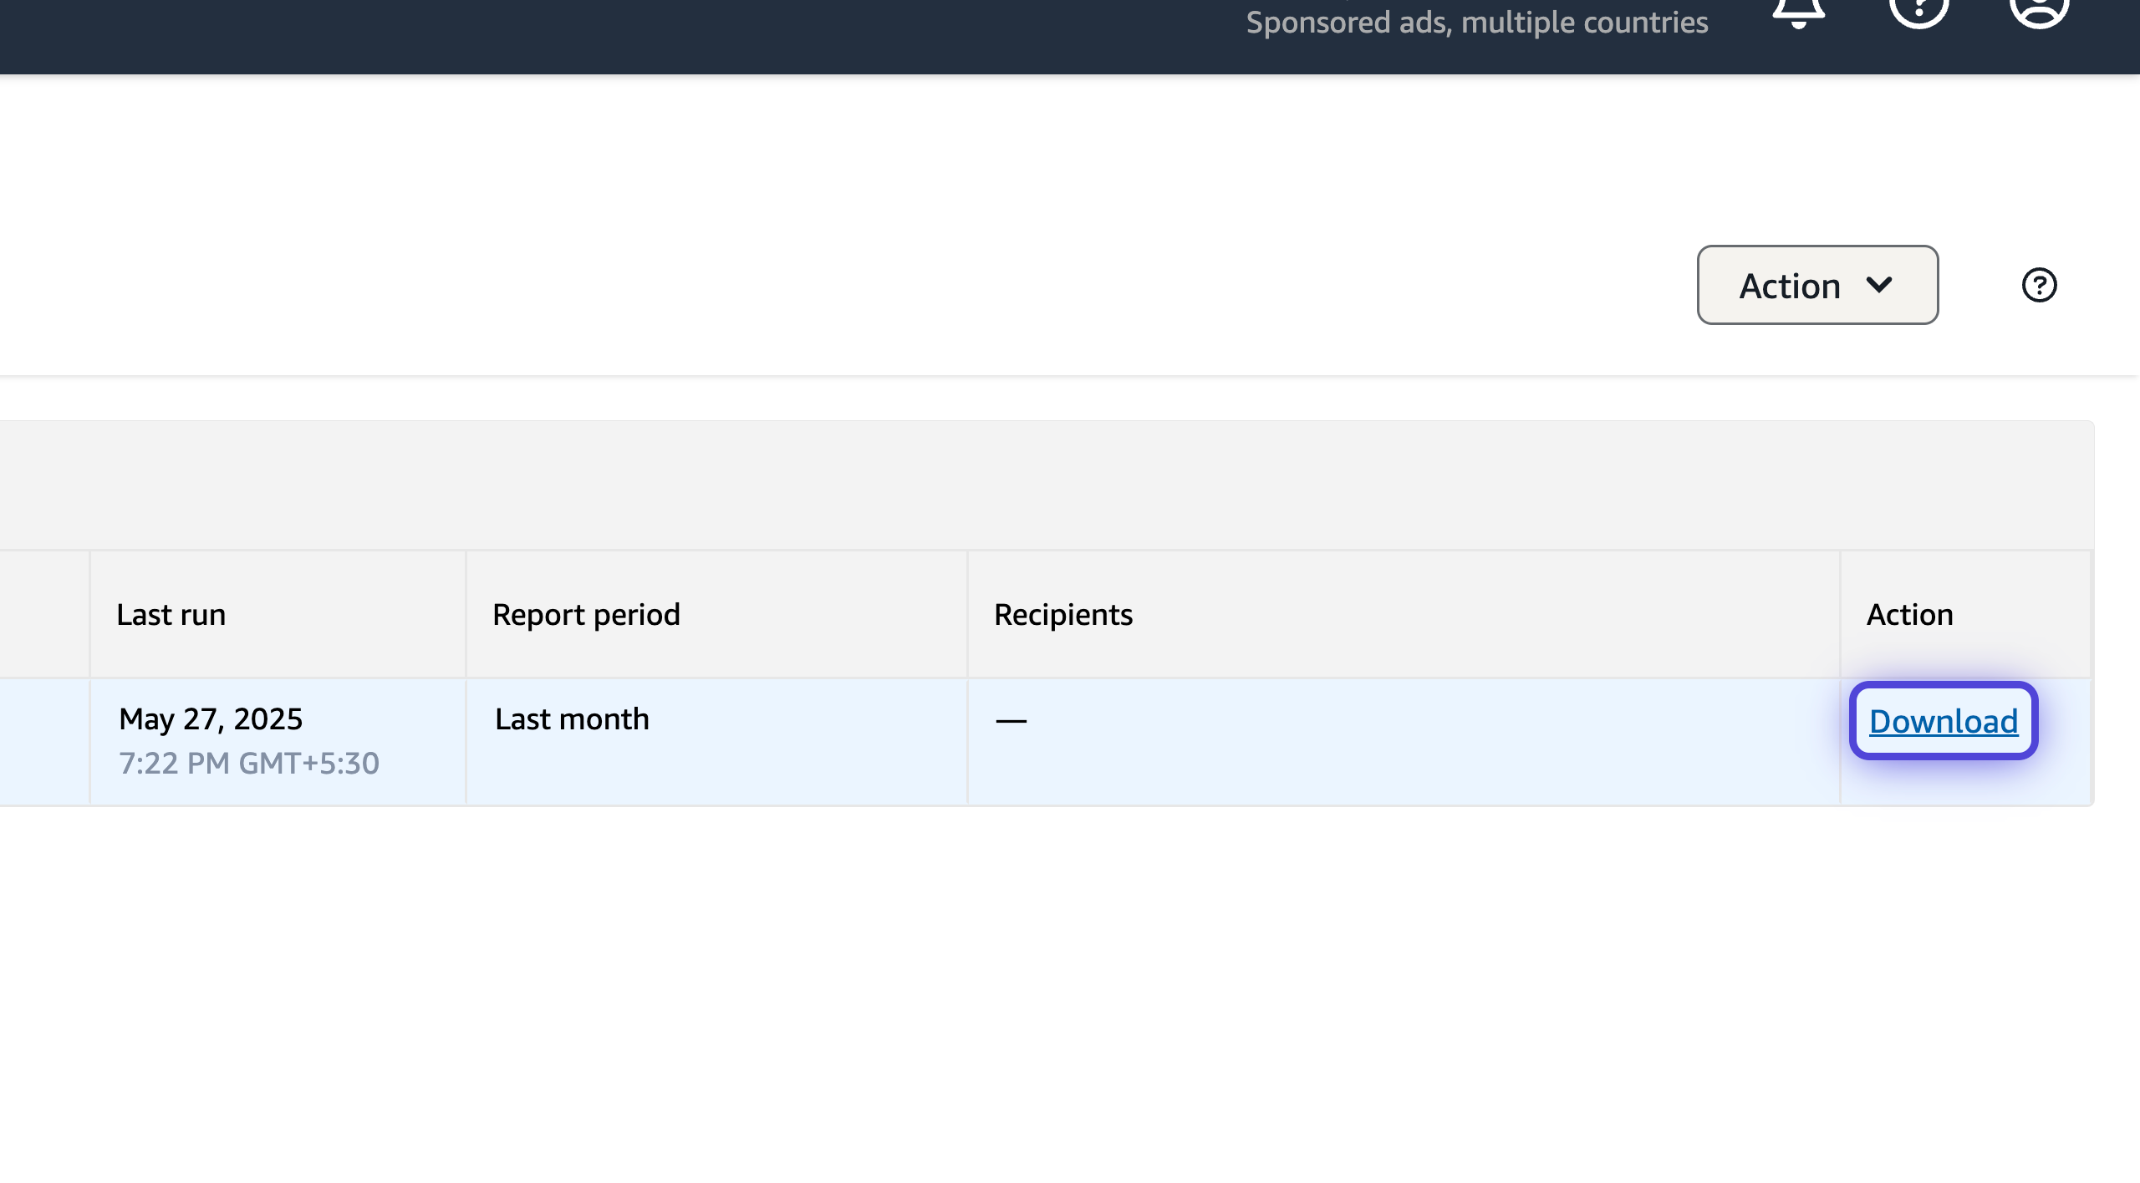The width and height of the screenshot is (2140, 1183).
Task: Click the question mark beside Action dropdown
Action: pos(2039,285)
